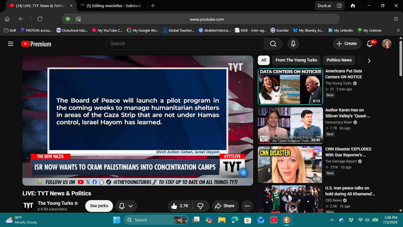Open the My Linktree bookmark
Screen dimensions: 403x227
369,30
